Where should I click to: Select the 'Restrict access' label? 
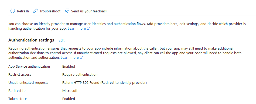click(x=20, y=74)
